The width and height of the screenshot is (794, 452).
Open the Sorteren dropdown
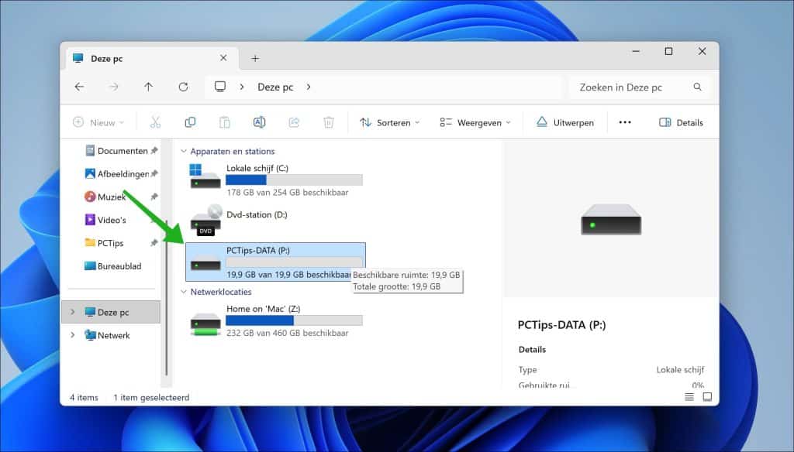[389, 122]
